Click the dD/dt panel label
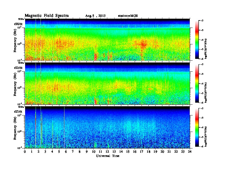This screenshot has width=226, height=174. (18, 68)
